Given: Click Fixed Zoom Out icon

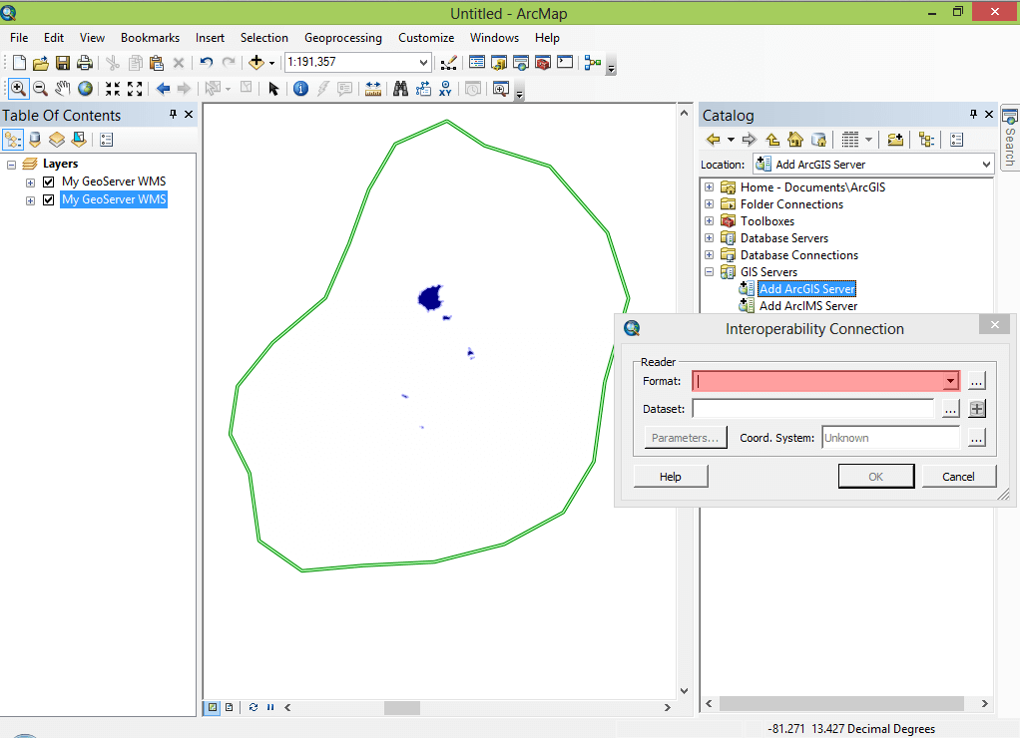Looking at the screenshot, I should click(135, 89).
